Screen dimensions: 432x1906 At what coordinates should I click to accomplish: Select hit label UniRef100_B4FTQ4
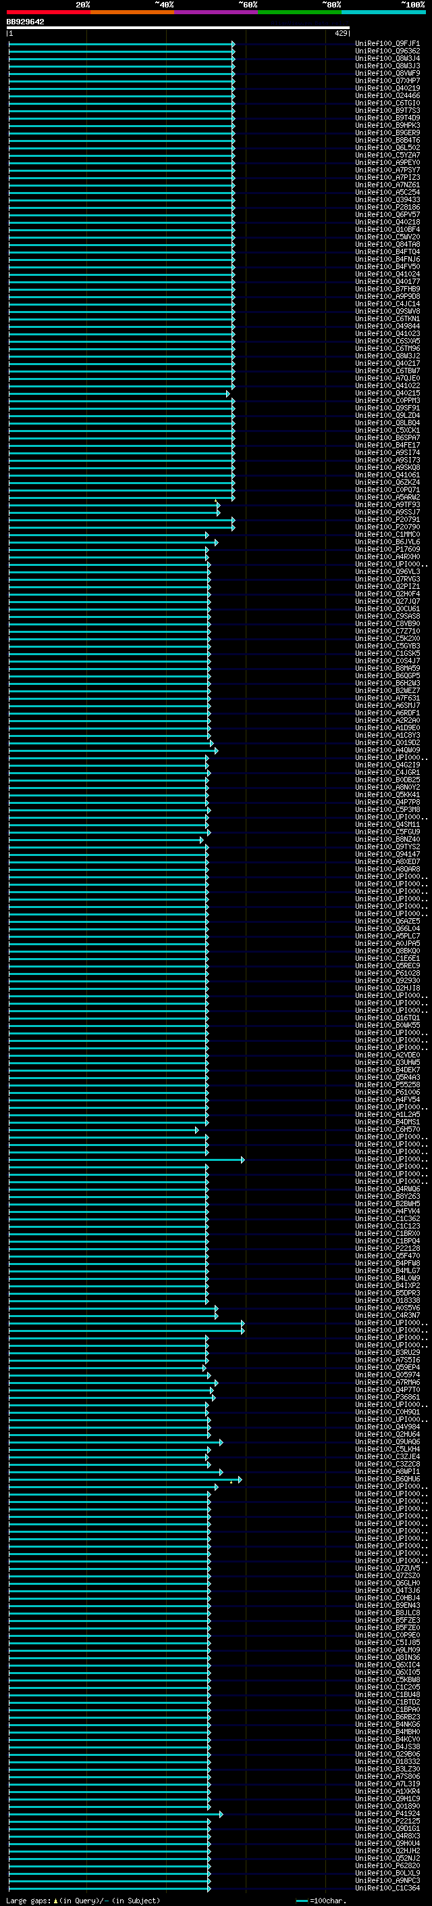click(387, 252)
